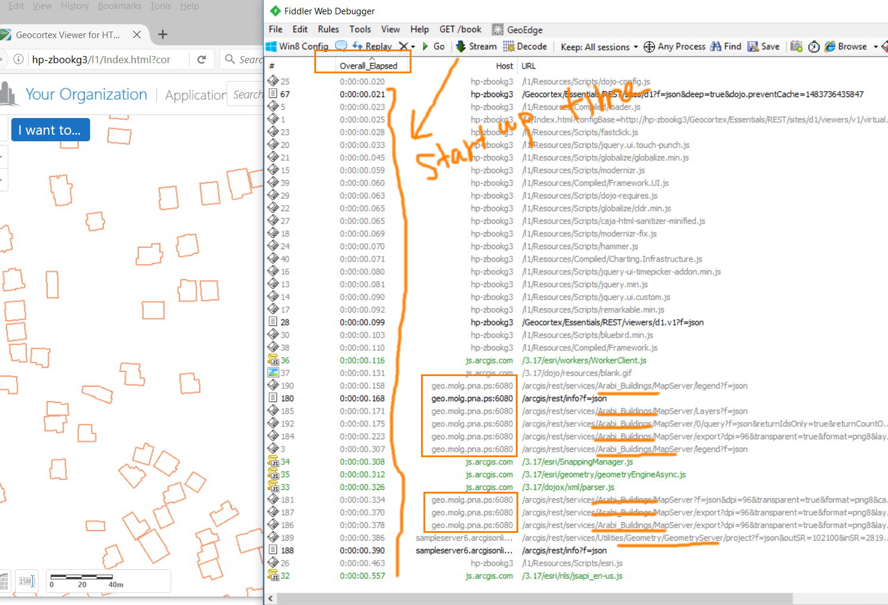This screenshot has width=888, height=605.
Task: Click elapsed time 0:00:00.557
Action: pyautogui.click(x=363, y=576)
